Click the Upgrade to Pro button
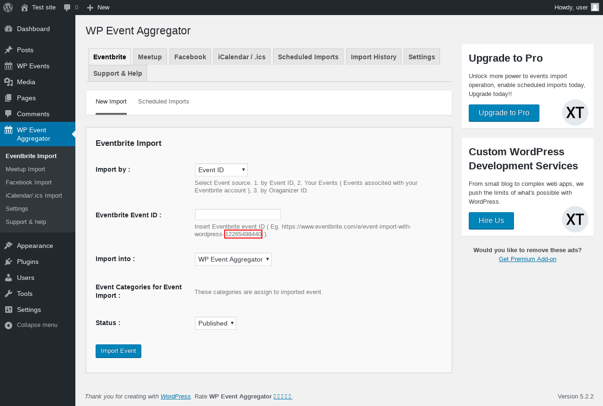This screenshot has height=406, width=603. pos(504,113)
